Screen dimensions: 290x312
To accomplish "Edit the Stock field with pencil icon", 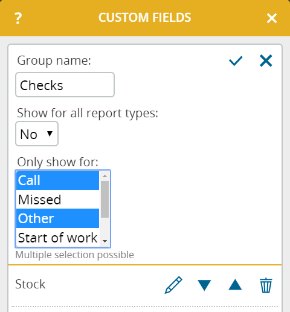I will point(173,285).
